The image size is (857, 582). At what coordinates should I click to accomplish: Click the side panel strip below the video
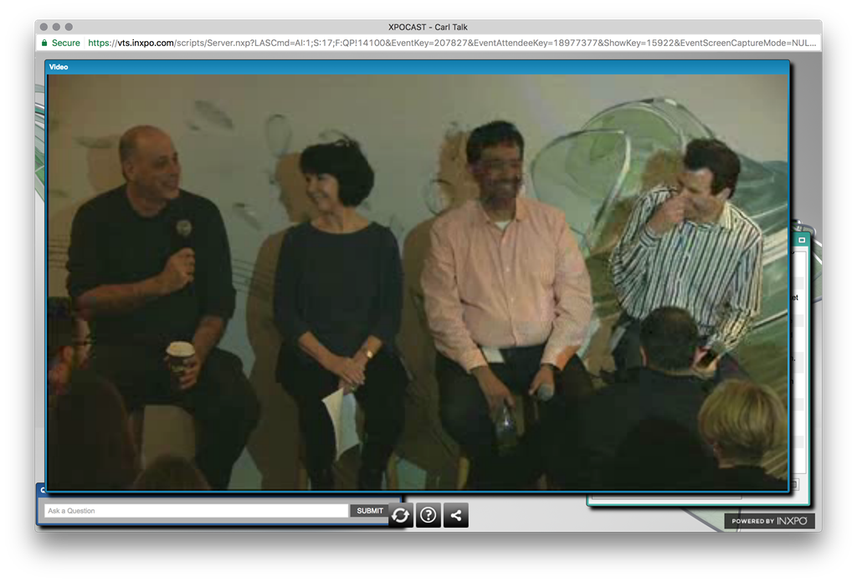(x=695, y=499)
